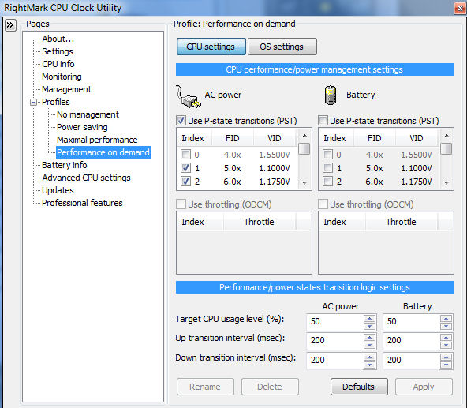Click AC power VID column header

click(x=275, y=138)
